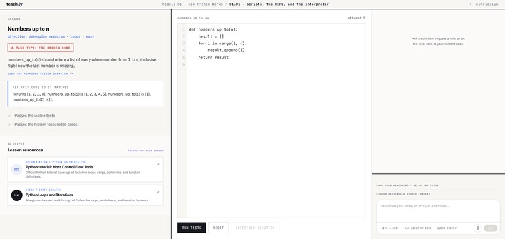Viewport: 505px width, 239px height.
Task: Open external link arrow on Python tutorial card
Action: pyautogui.click(x=158, y=165)
